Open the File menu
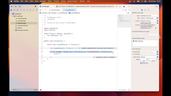The image size is (171, 96). pos(22,1)
